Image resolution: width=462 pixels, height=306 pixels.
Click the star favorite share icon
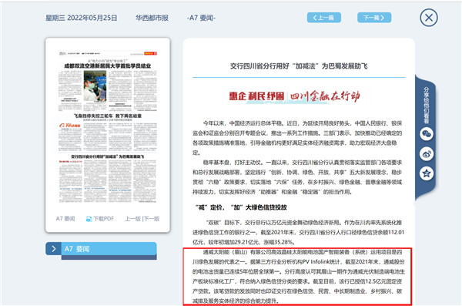(427, 173)
